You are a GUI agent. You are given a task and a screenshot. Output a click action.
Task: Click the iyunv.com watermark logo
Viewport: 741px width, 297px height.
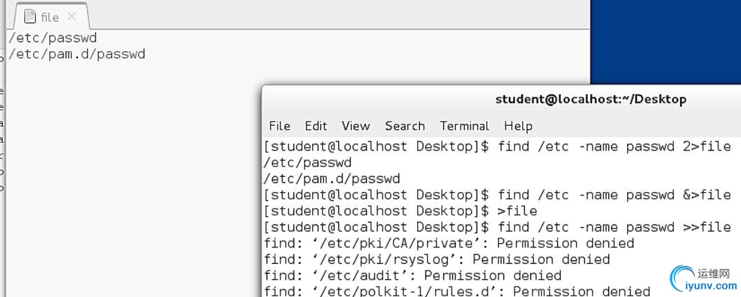tap(703, 279)
